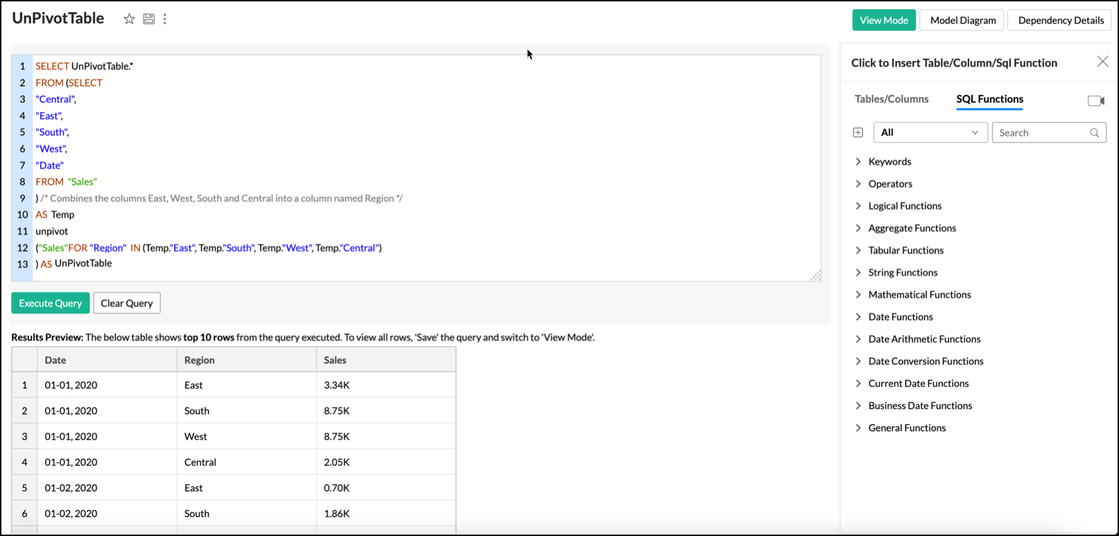The image size is (1119, 536).
Task: Click the query editor resize handle
Action: 816,276
